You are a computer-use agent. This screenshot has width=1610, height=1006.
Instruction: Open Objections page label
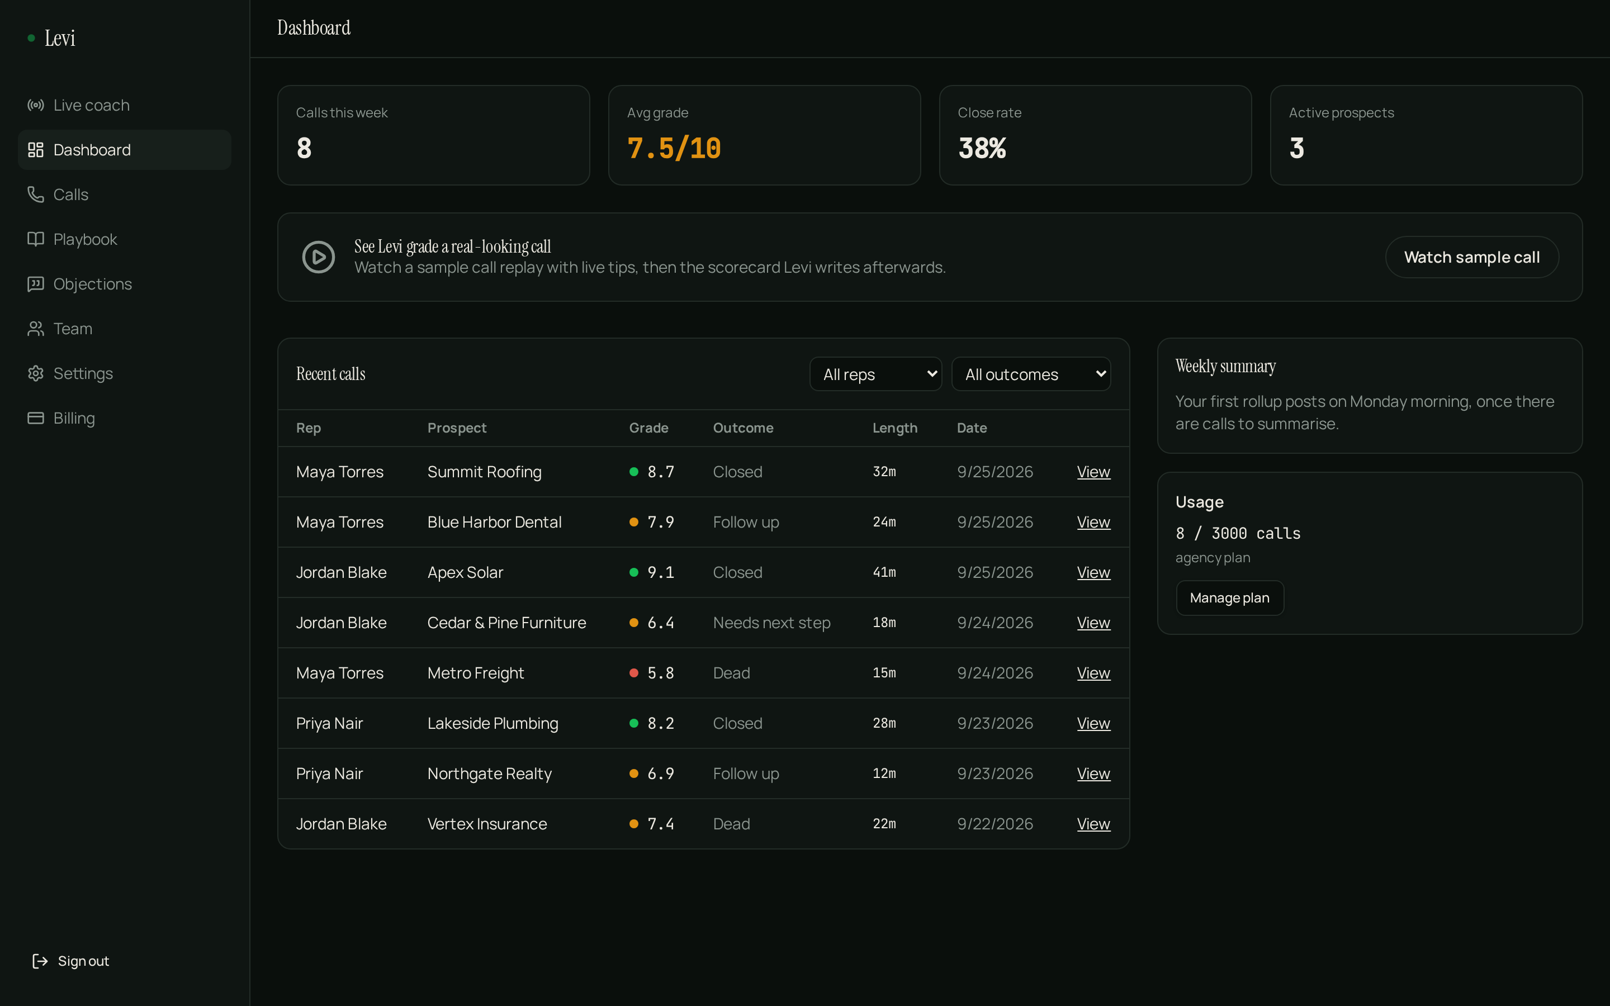pos(92,284)
